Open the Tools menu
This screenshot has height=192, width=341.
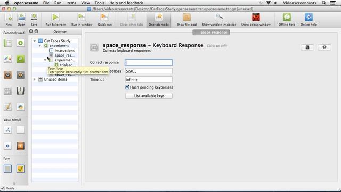tap(100, 3)
